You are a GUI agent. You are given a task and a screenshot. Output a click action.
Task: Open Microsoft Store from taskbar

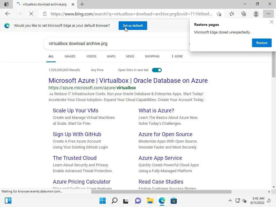coord(174,201)
